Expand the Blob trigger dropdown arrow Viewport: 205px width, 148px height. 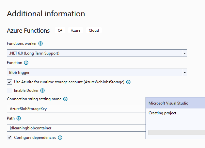(185, 73)
